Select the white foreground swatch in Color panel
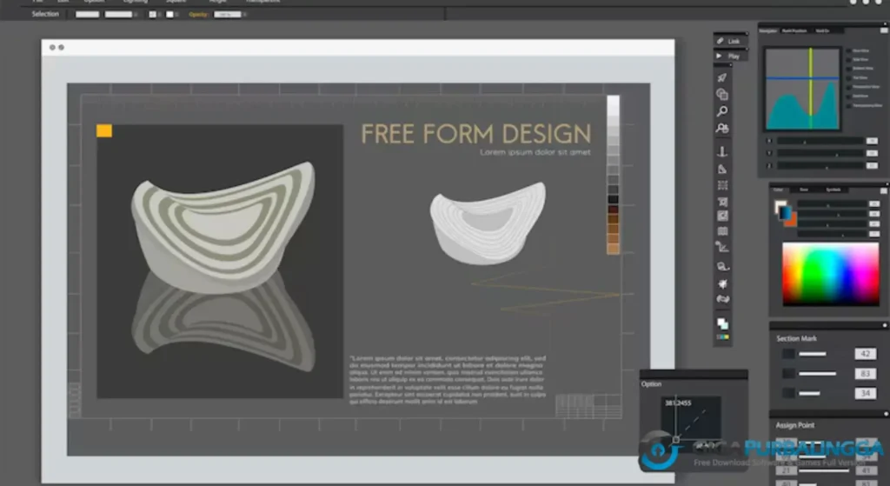This screenshot has height=486, width=890. [780, 206]
